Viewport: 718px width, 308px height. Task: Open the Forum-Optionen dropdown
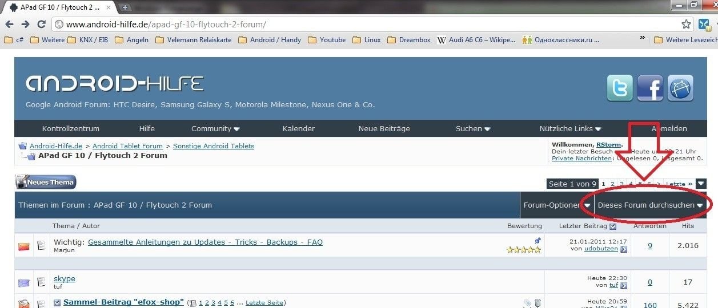pos(556,205)
